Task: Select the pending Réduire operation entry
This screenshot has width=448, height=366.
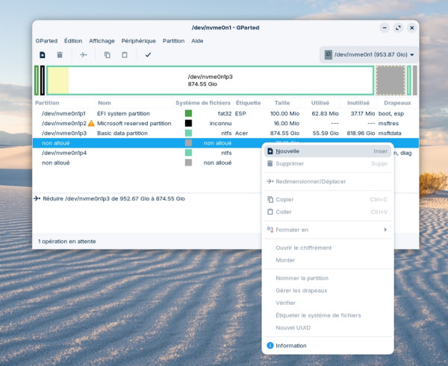Action: (112, 199)
